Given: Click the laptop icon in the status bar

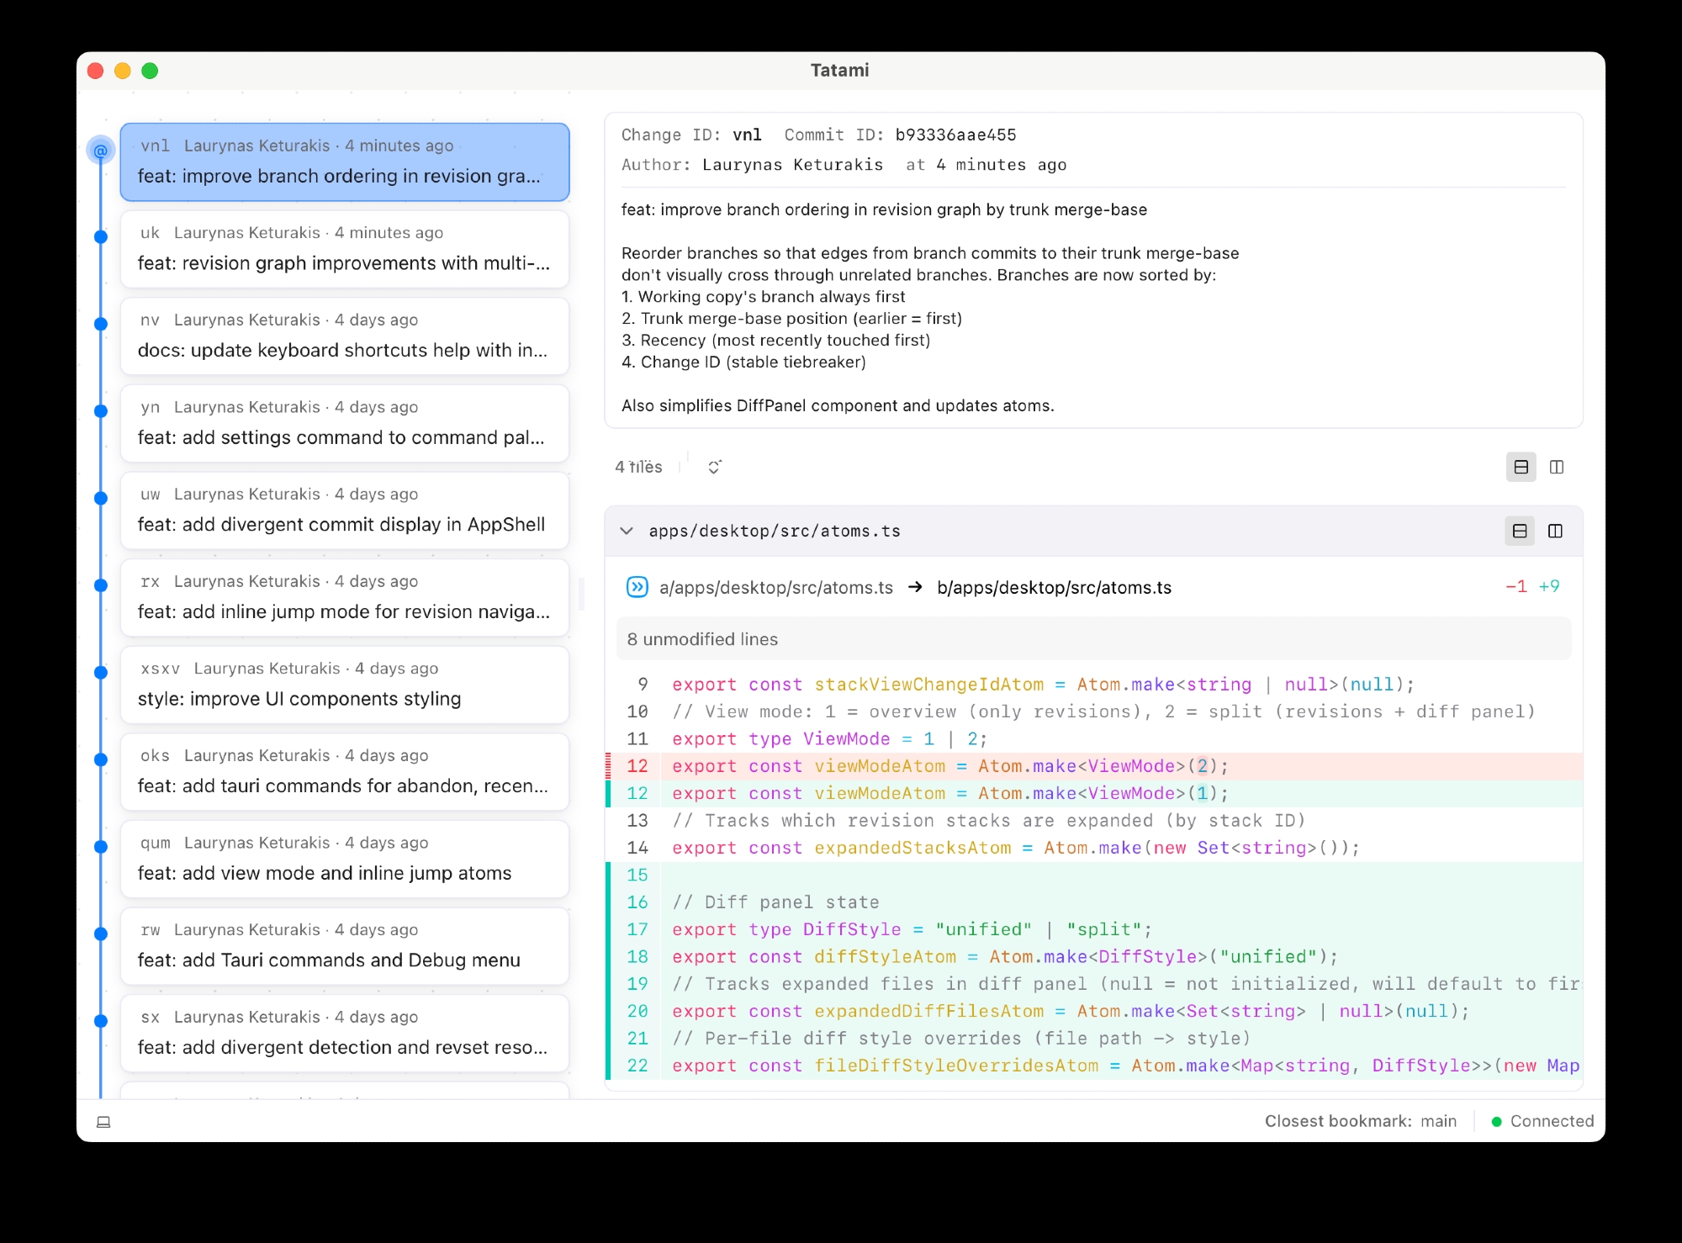Looking at the screenshot, I should [x=103, y=1122].
